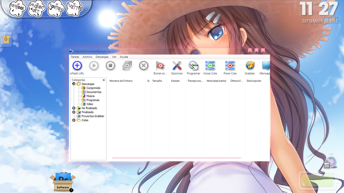Image resolution: width=344 pixels, height=193 pixels.
Task: Click the Añadir URL toolbar icon
Action: [x=77, y=66]
